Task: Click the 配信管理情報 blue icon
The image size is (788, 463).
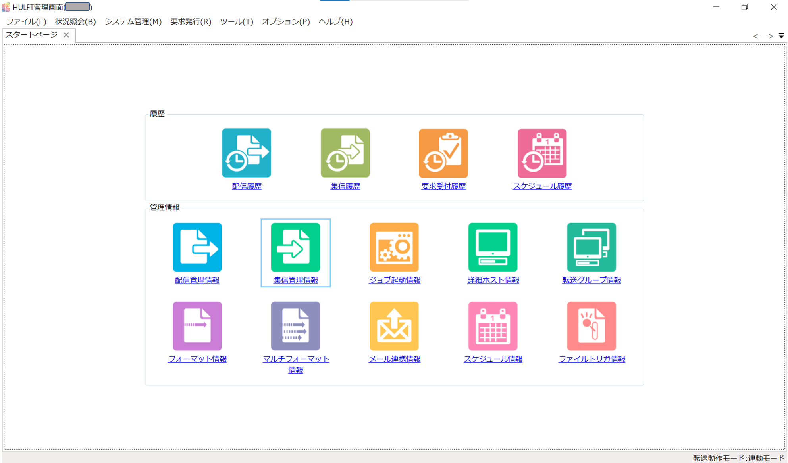Action: pos(197,247)
